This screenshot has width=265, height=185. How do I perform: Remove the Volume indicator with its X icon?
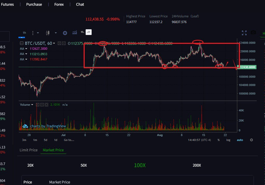pos(46,105)
